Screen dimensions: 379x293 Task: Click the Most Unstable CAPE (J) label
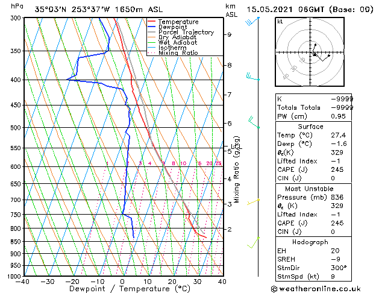point(292,223)
